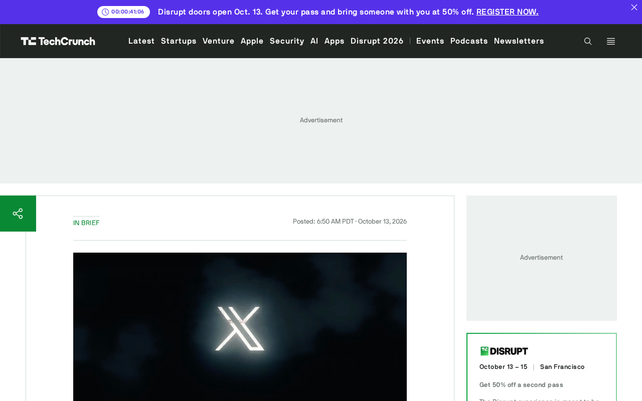
Task: Go to the Venture section
Action: [219, 41]
